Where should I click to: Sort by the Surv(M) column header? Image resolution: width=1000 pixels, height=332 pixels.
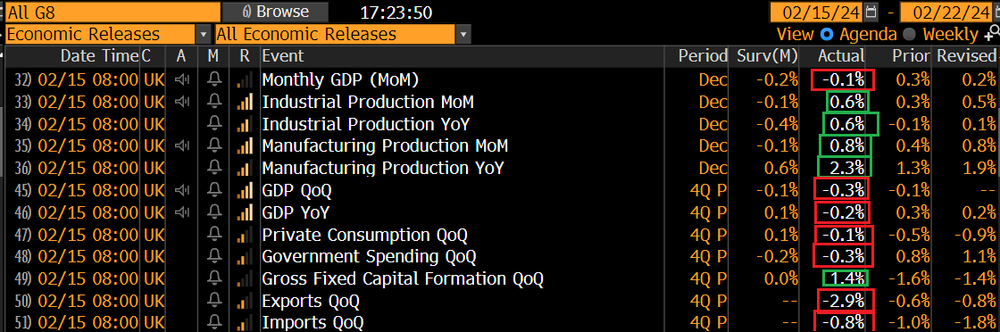[767, 56]
